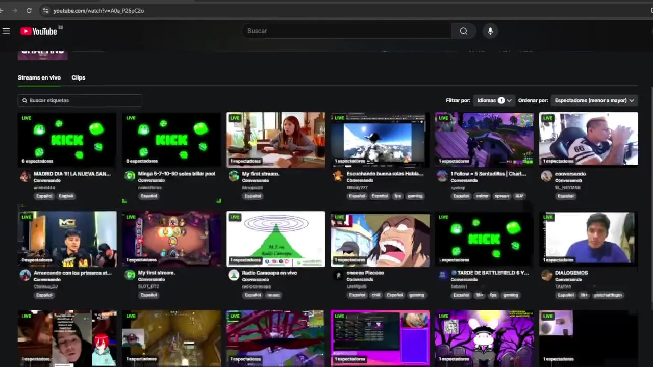Open TARDE DE BATTLEFIELD Kick thumbnail
The image size is (653, 367).
(484, 239)
